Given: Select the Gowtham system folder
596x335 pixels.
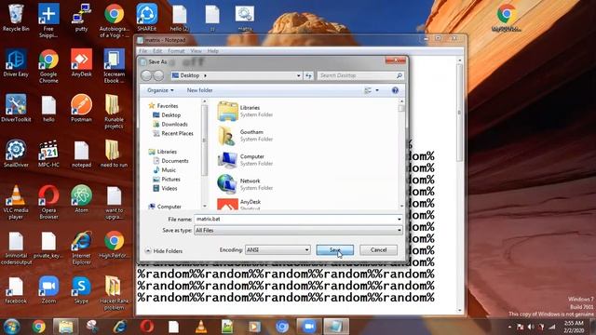Looking at the screenshot, I should 245,136.
